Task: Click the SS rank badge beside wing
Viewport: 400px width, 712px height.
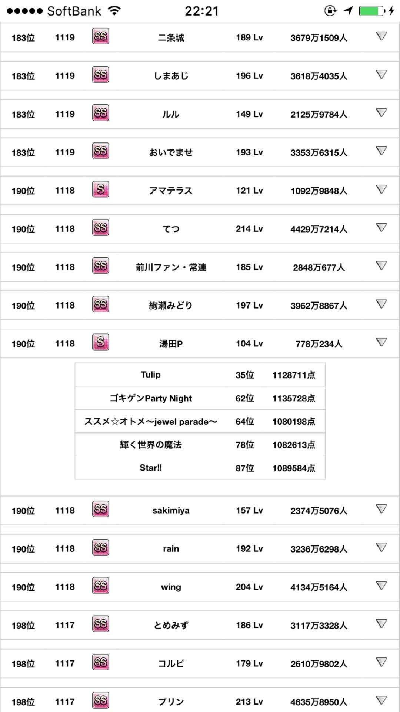Action: pos(100,586)
